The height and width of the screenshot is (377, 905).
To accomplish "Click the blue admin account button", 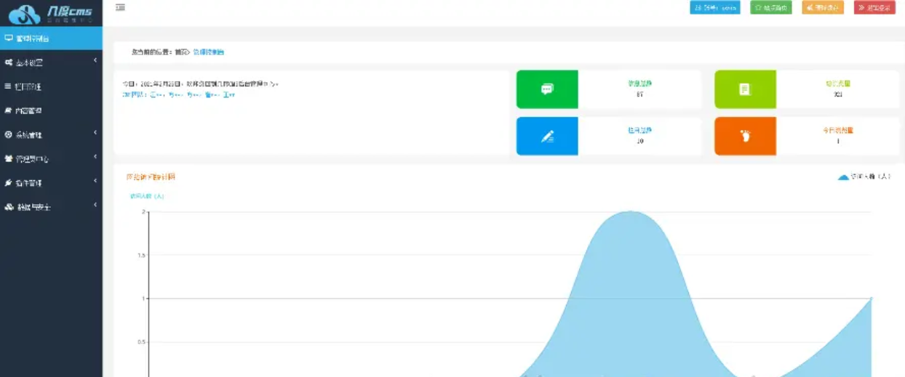I will pos(714,7).
